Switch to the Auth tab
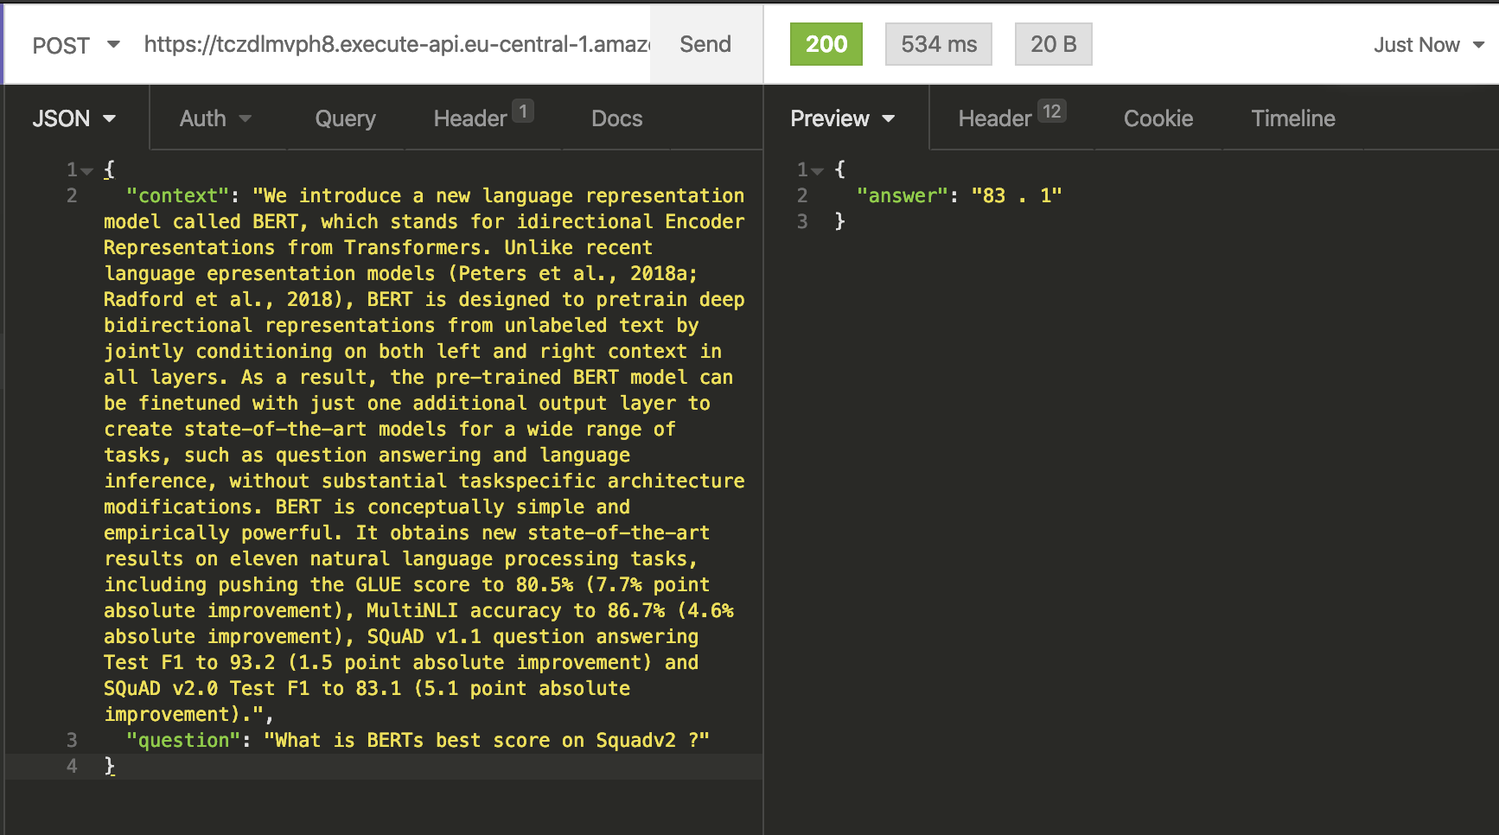Image resolution: width=1499 pixels, height=835 pixels. (214, 118)
